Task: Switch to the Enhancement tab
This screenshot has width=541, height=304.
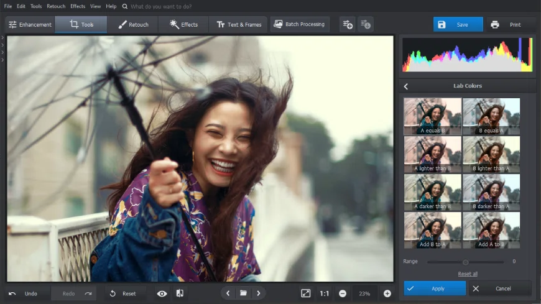Action: [30, 24]
